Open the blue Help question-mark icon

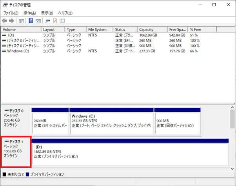pyautogui.click(x=31, y=21)
